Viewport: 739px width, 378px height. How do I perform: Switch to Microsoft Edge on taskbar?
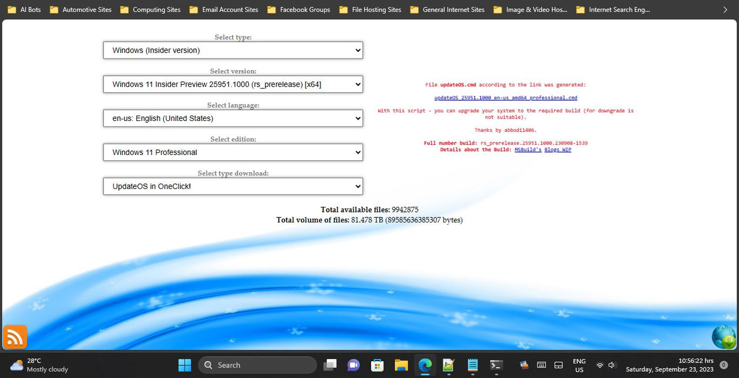click(425, 365)
